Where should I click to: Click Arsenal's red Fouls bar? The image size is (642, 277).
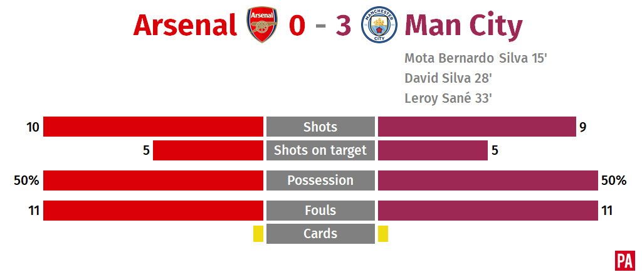click(x=153, y=211)
